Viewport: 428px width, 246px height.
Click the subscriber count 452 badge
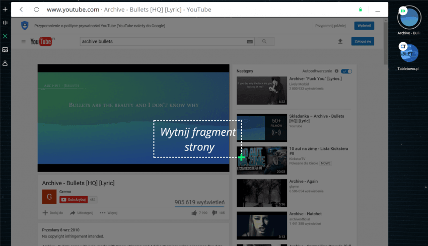[93, 200]
